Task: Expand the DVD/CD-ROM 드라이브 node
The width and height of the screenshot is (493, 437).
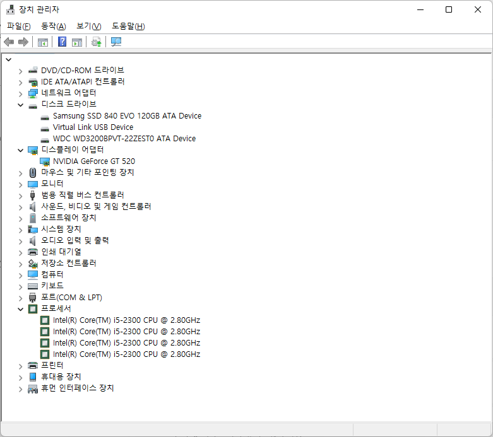Action: 20,71
